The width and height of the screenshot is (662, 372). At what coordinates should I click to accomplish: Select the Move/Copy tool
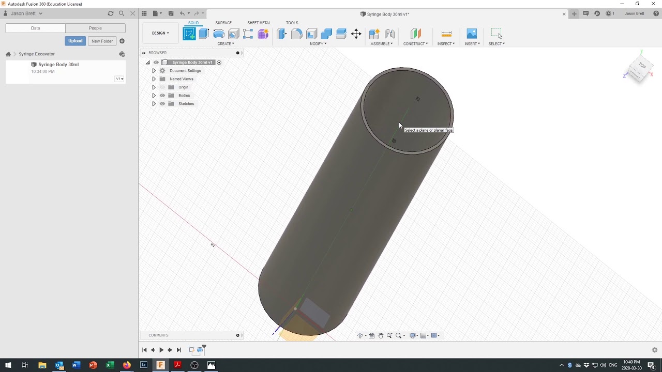coord(356,34)
